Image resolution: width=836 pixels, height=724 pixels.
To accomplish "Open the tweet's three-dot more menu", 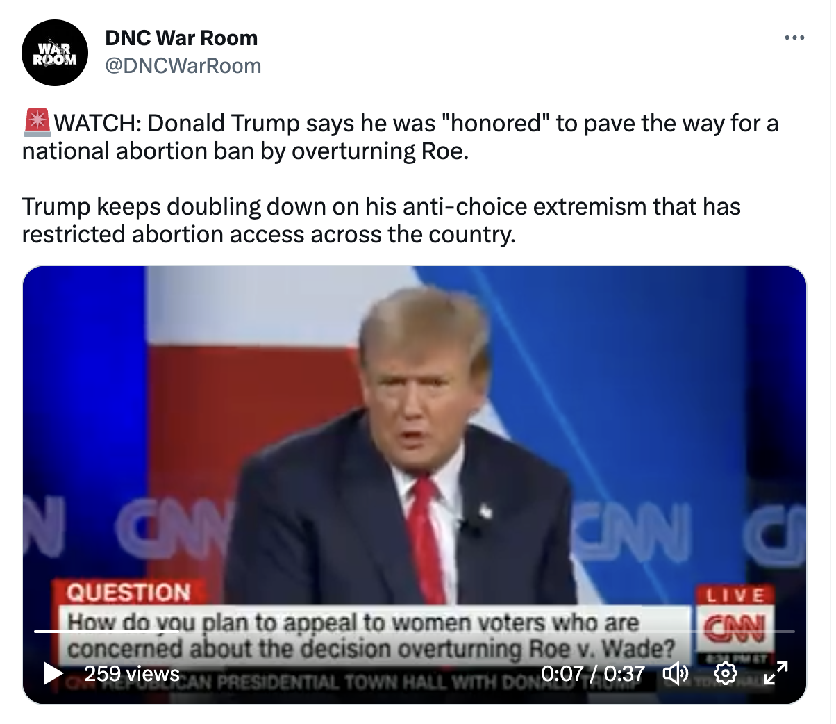I will coord(794,38).
